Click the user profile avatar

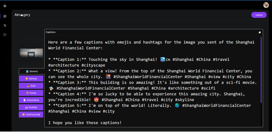pos(266,5)
